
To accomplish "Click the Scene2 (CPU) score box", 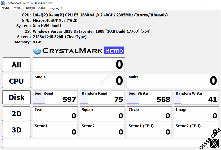I will [x=196, y=130].
